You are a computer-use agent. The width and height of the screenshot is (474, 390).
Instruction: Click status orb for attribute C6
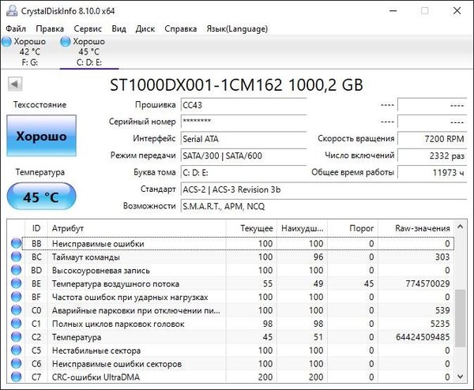pyautogui.click(x=16, y=363)
